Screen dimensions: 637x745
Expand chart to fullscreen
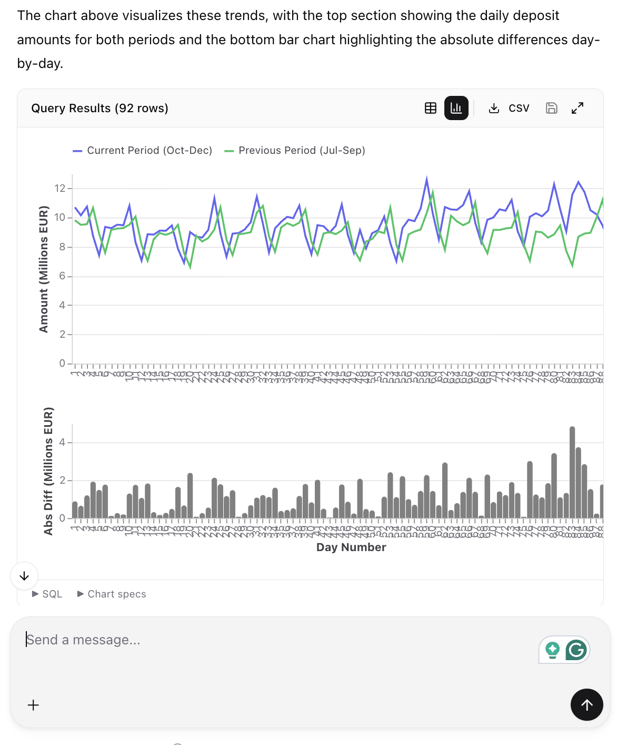(578, 108)
